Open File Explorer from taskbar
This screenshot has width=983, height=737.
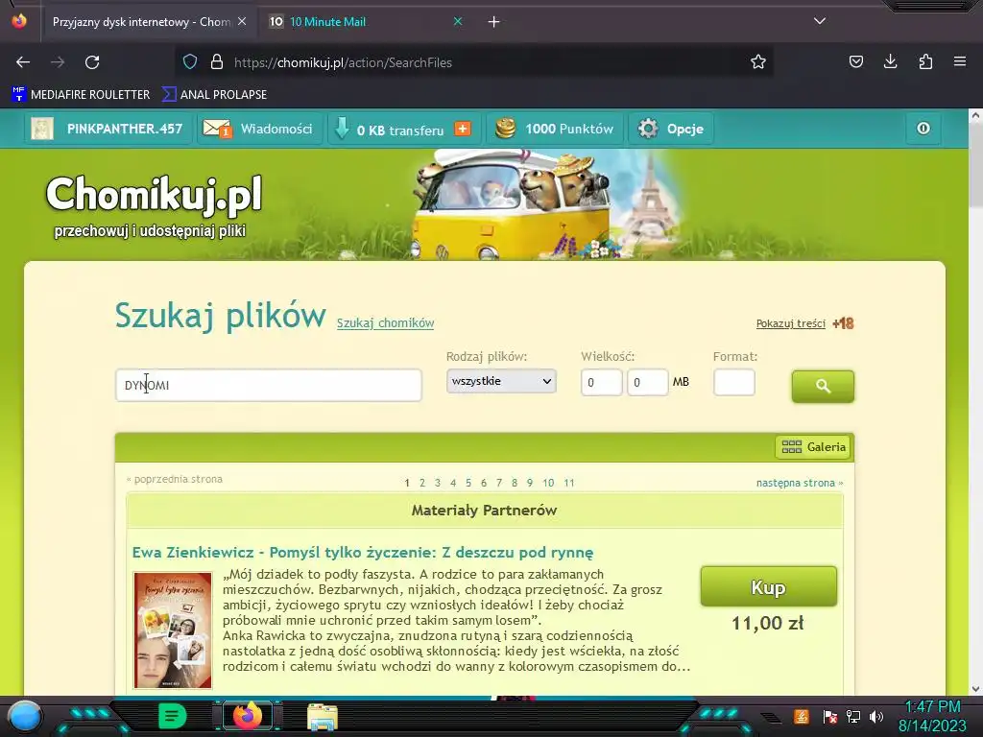[x=323, y=717]
